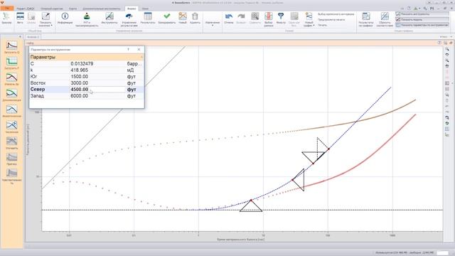
Task: Click Reset matches icon in ribbon
Action: [385, 20]
